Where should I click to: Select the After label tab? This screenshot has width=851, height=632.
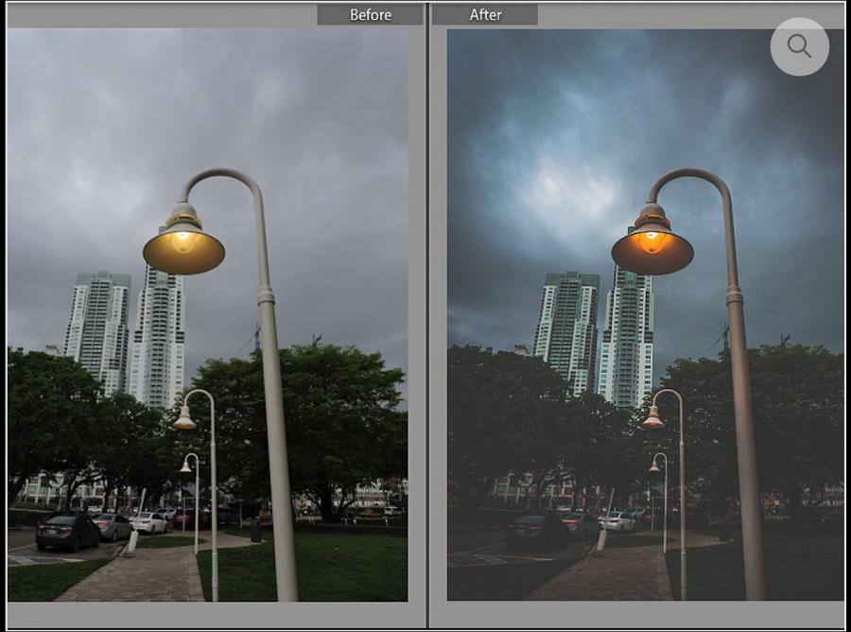485,14
